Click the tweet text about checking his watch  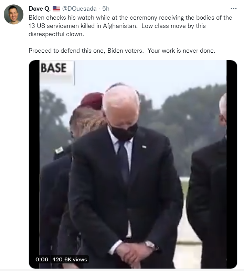pyautogui.click(x=130, y=26)
